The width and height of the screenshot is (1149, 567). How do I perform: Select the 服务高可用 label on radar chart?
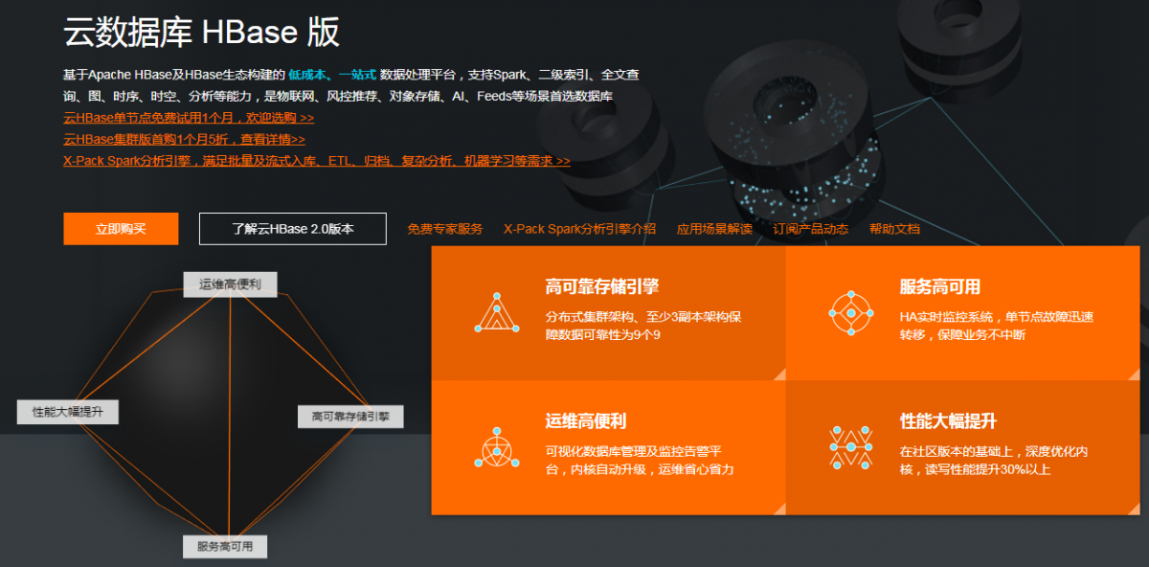(225, 546)
